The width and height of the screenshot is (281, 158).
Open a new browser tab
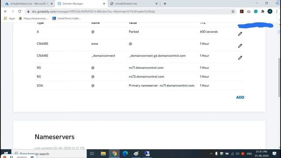[165, 4]
